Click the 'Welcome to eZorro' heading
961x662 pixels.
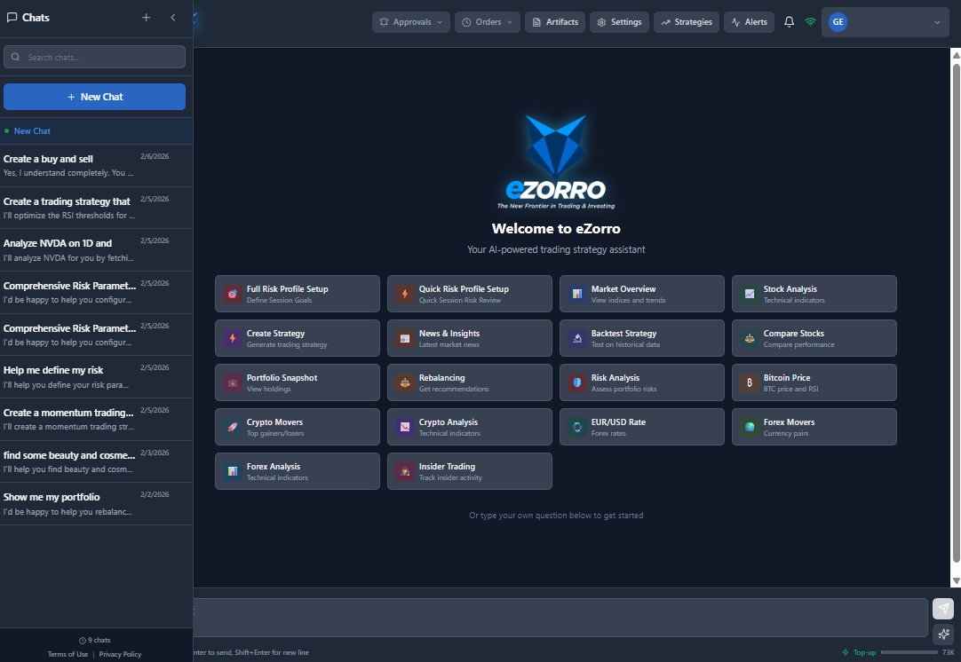pos(556,228)
